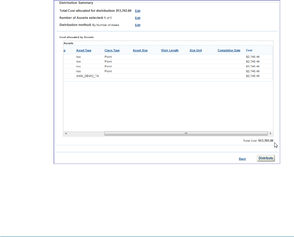This screenshot has width=294, height=237.
Task: Click Edit link beside Distribution method
Action: (138, 25)
